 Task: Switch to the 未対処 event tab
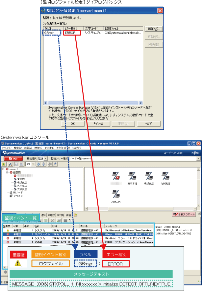click(61, 215)
